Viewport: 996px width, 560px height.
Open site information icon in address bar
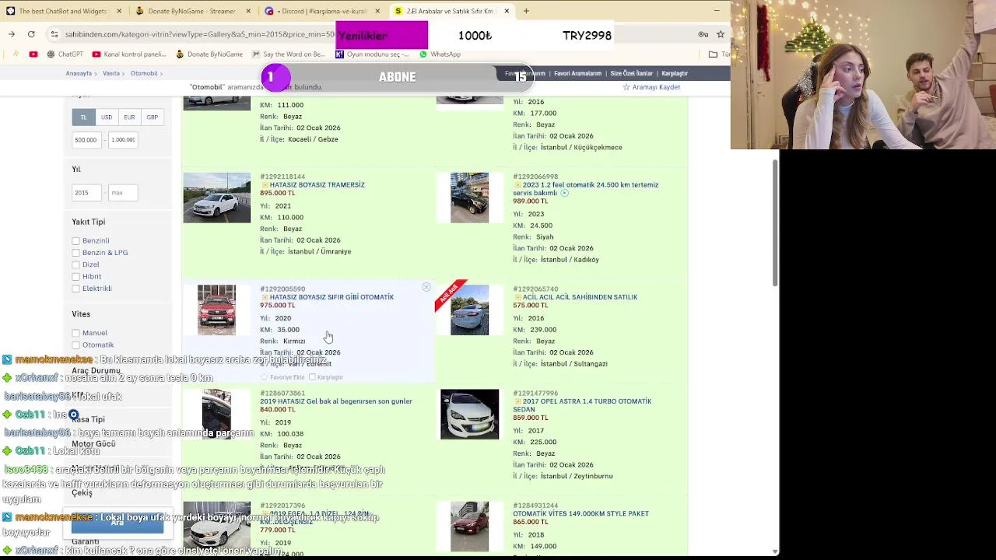coord(54,34)
